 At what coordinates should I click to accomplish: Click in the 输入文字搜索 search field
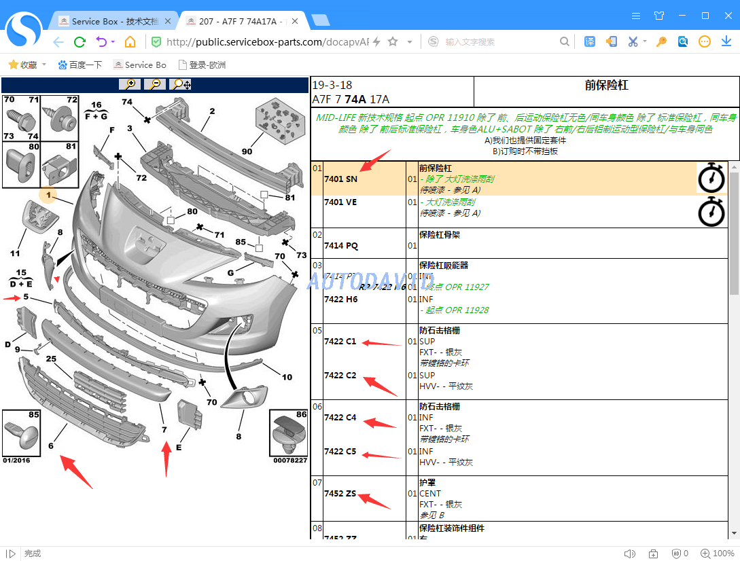click(499, 42)
